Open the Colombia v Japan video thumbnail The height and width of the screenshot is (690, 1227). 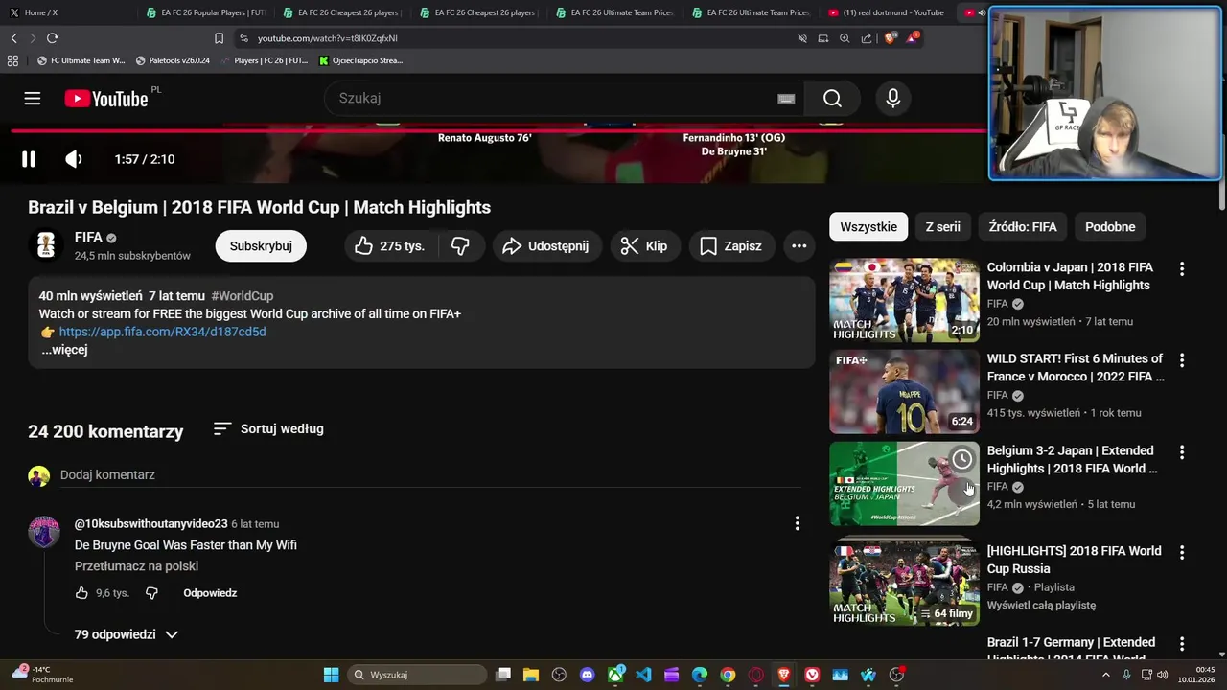[904, 300]
